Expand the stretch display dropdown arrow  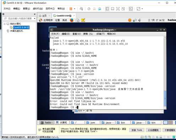point(142,9)
